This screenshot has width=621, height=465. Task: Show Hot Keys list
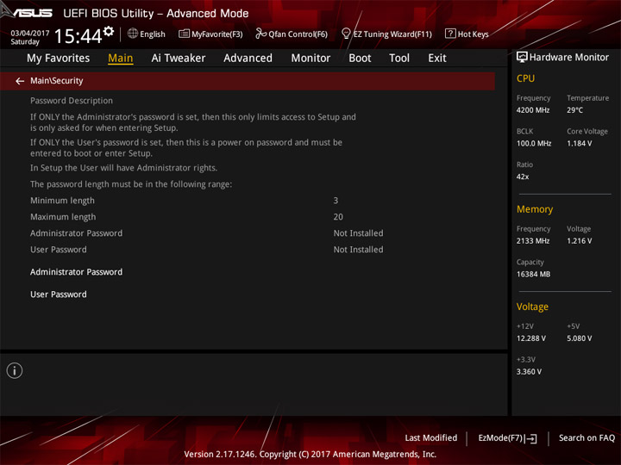coord(473,34)
